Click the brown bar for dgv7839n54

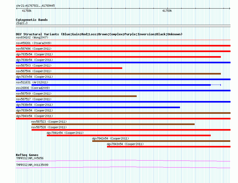click(x=123, y=113)
